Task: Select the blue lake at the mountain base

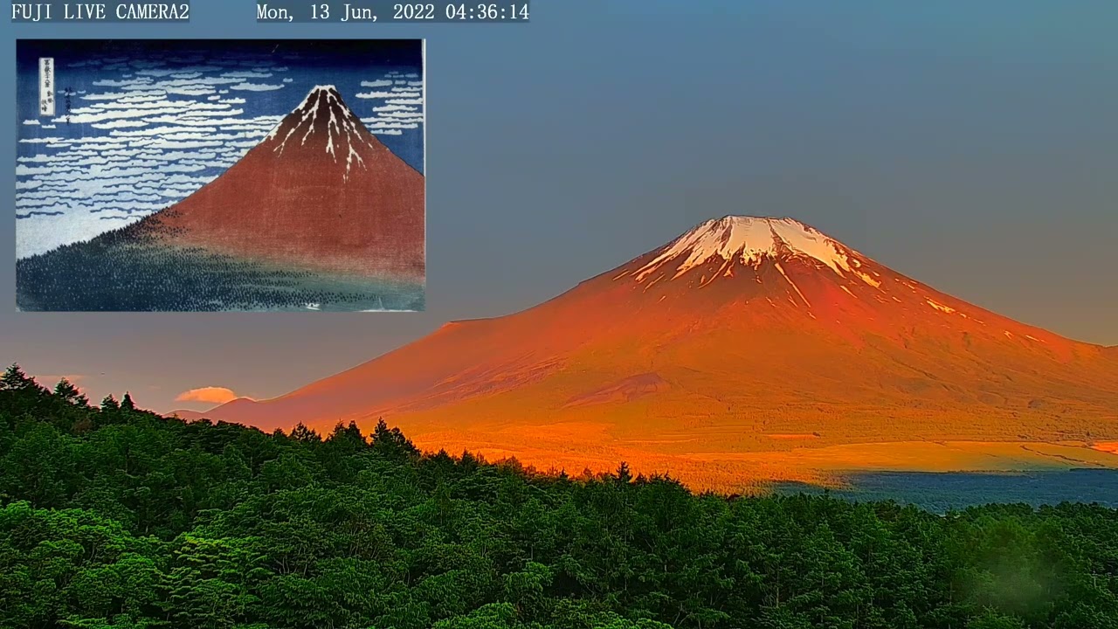Action: (961, 487)
